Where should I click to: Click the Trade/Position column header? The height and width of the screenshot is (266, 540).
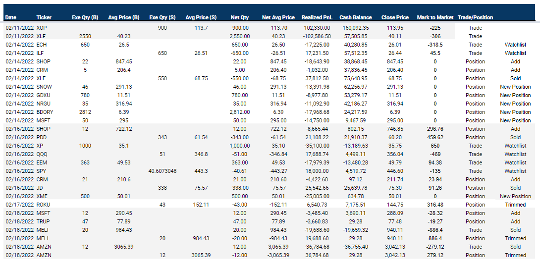pos(476,17)
